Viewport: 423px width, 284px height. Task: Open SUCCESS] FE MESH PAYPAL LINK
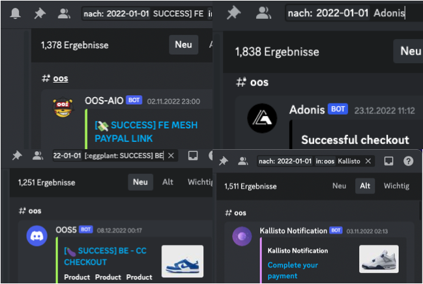146,132
